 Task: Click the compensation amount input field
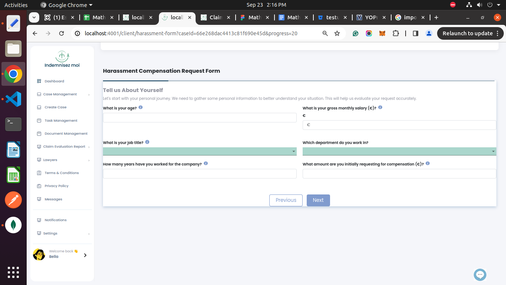coord(399,174)
